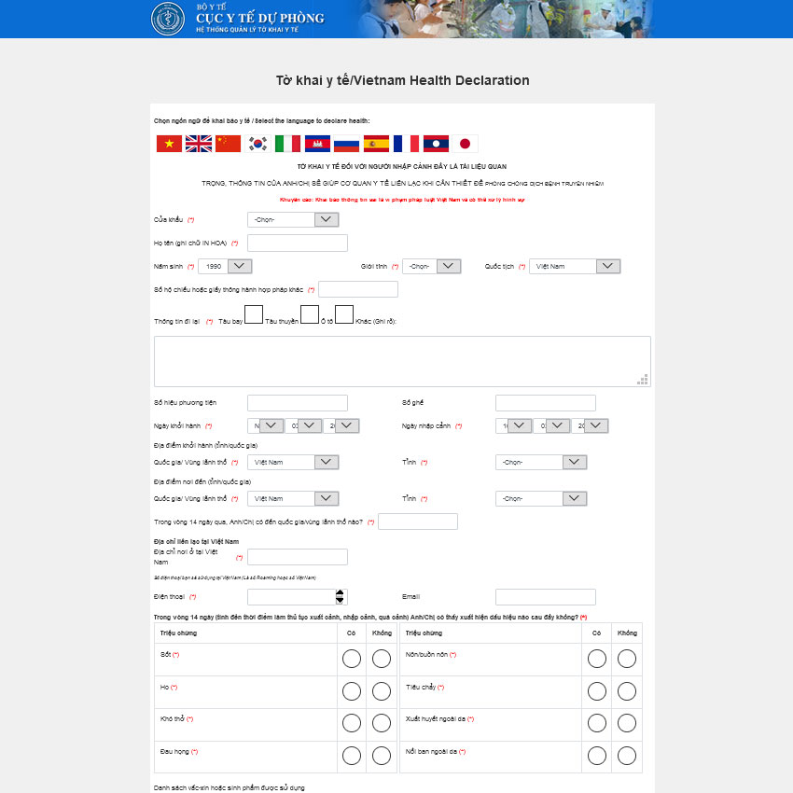Select the Vietnamese flag language option
Viewport: 793px width, 793px height.
pyautogui.click(x=169, y=144)
